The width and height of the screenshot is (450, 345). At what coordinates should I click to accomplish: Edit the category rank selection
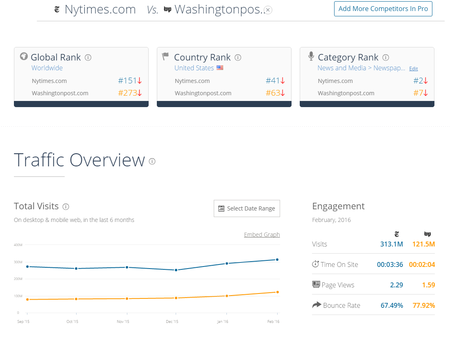click(x=414, y=69)
